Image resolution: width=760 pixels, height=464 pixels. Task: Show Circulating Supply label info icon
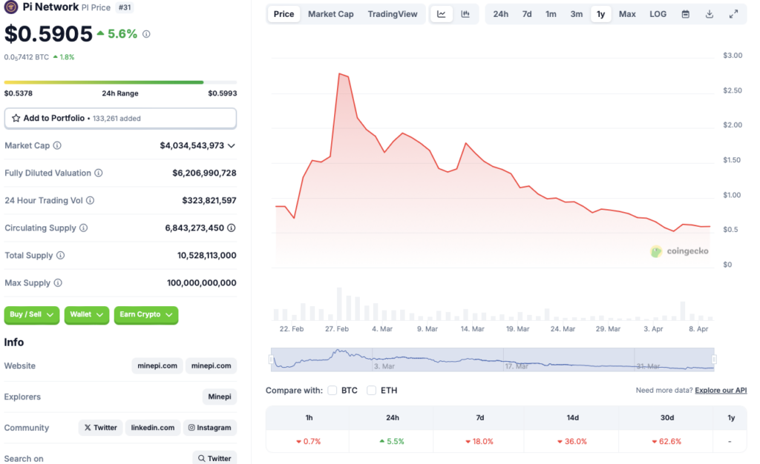coord(83,228)
